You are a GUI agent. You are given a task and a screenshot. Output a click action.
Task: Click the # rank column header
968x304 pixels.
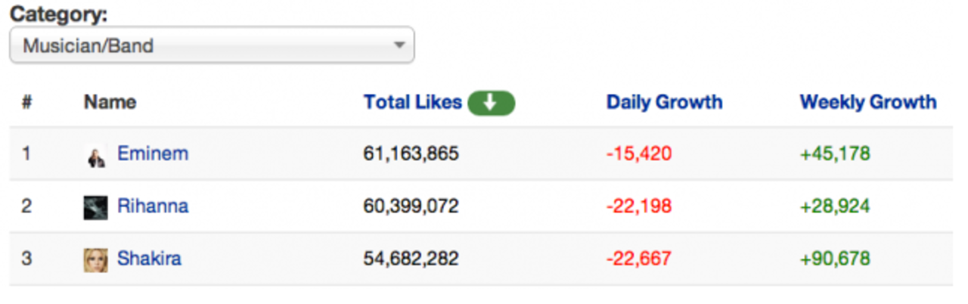(x=26, y=103)
